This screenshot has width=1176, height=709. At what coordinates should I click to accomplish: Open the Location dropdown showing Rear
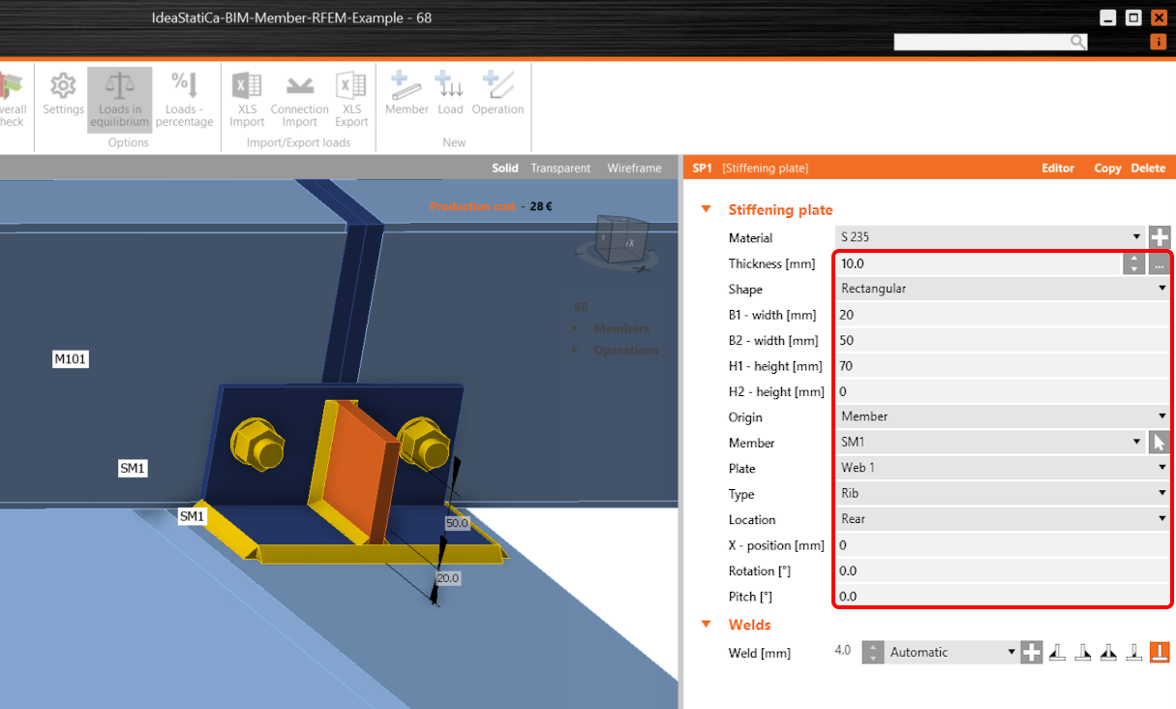click(1001, 519)
